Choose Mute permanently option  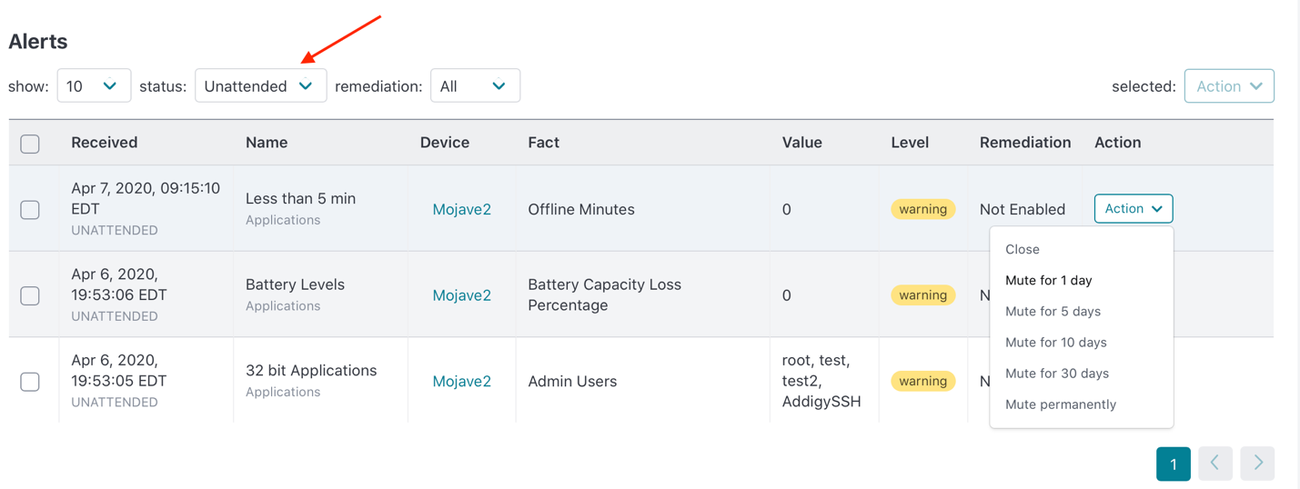(1060, 404)
